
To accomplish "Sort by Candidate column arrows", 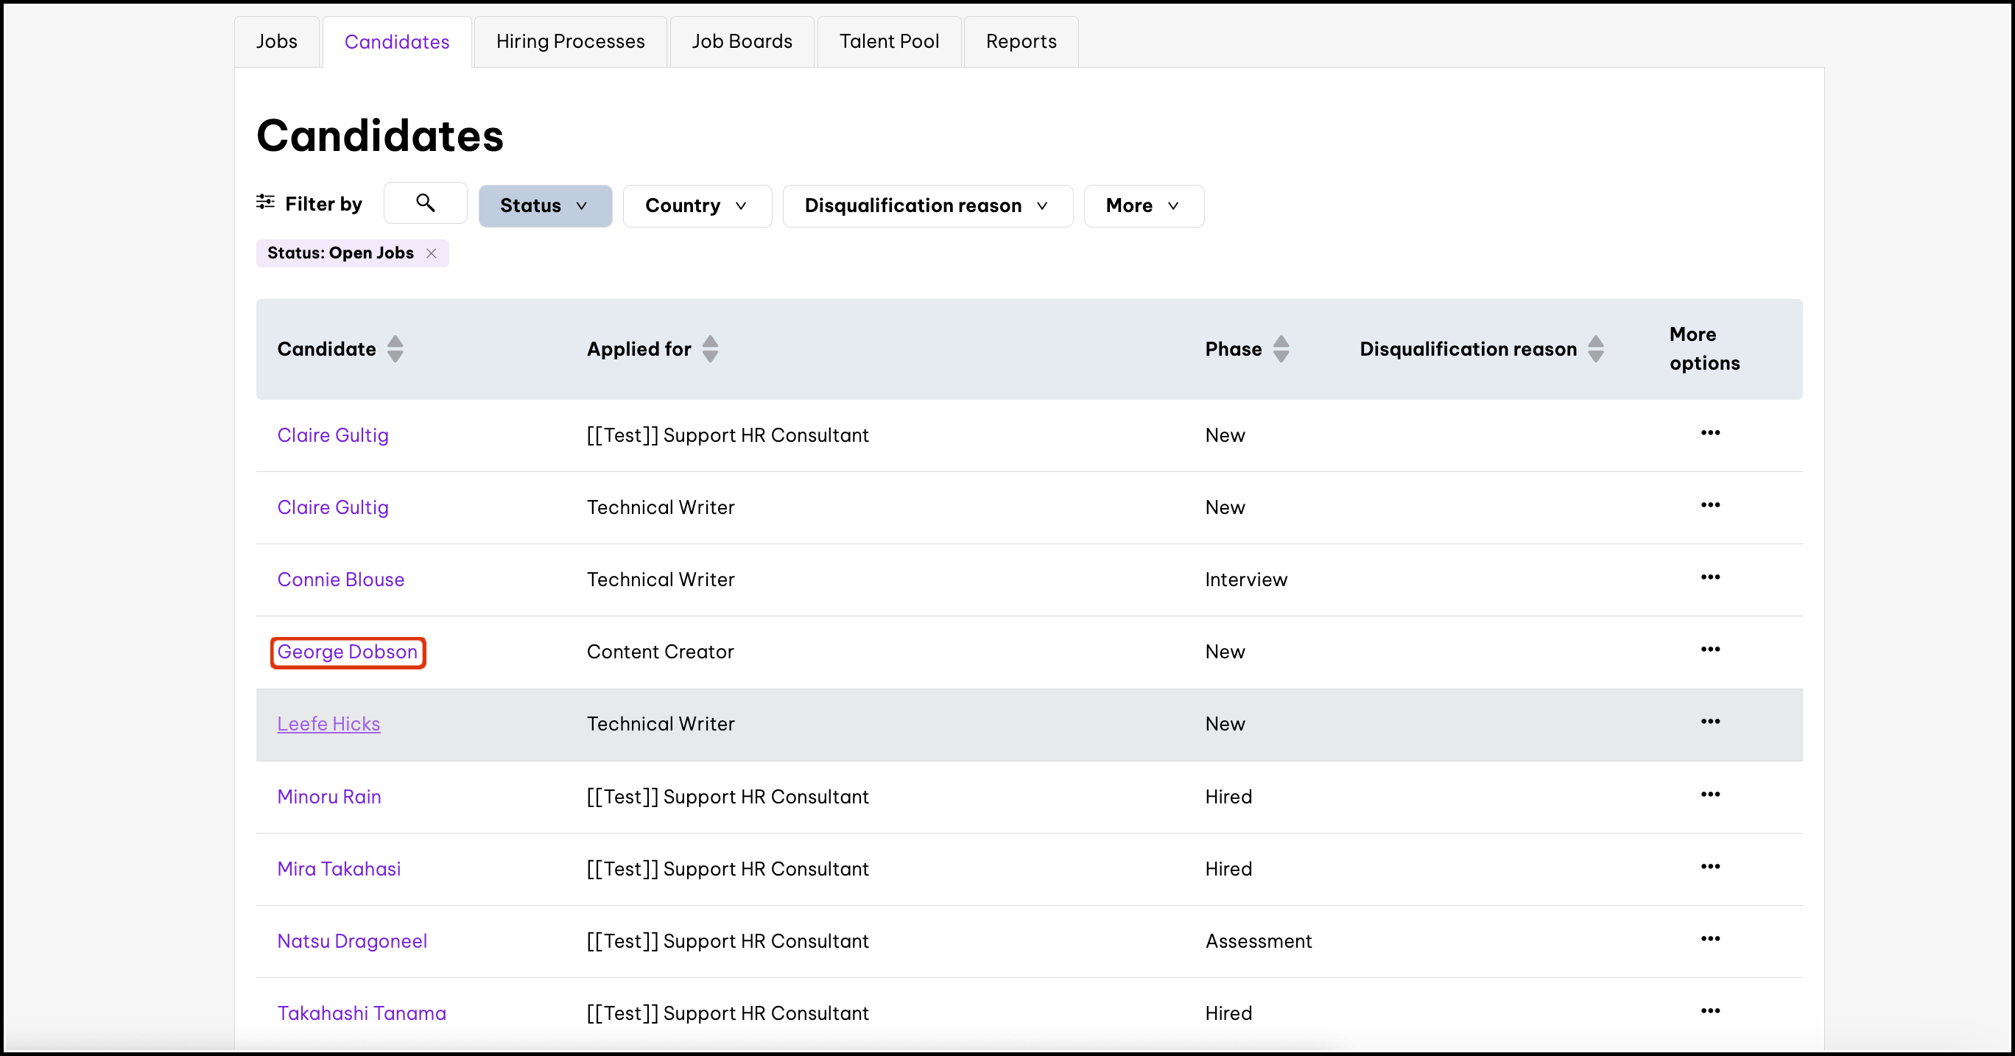I will click(395, 349).
